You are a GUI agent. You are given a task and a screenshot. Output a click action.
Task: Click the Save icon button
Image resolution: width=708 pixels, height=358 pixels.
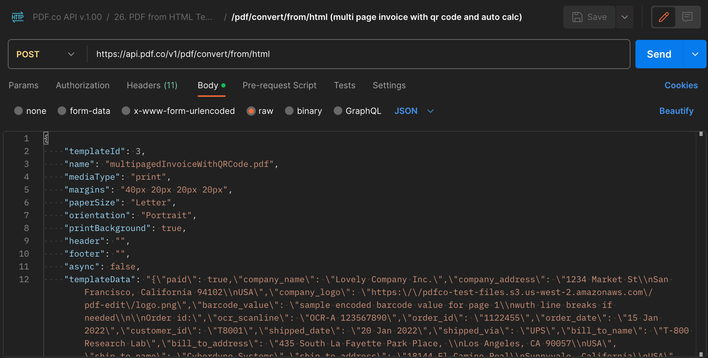(577, 17)
